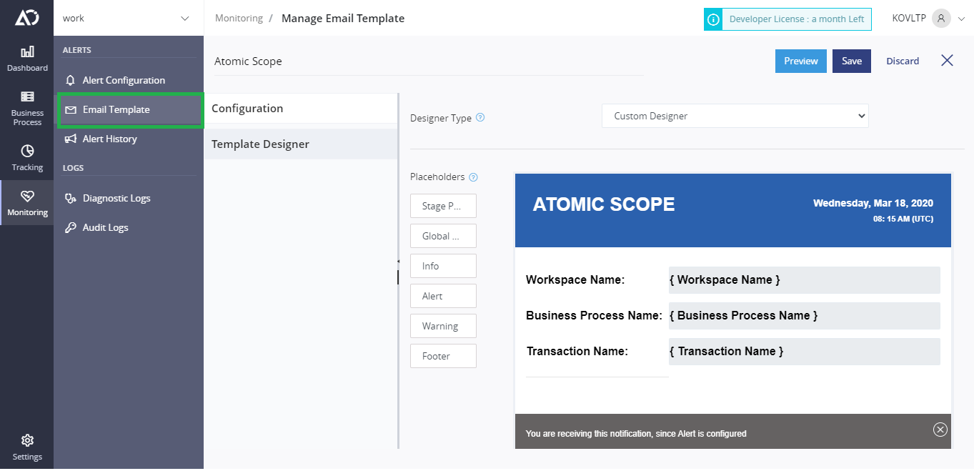Expand the work workspace dropdown
Viewport: 974px width, 471px height.
pos(129,18)
